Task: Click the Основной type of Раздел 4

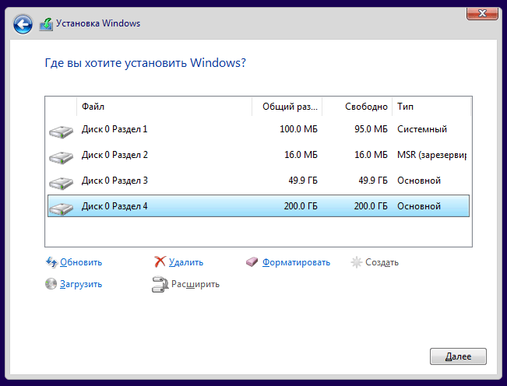Action: click(x=419, y=205)
